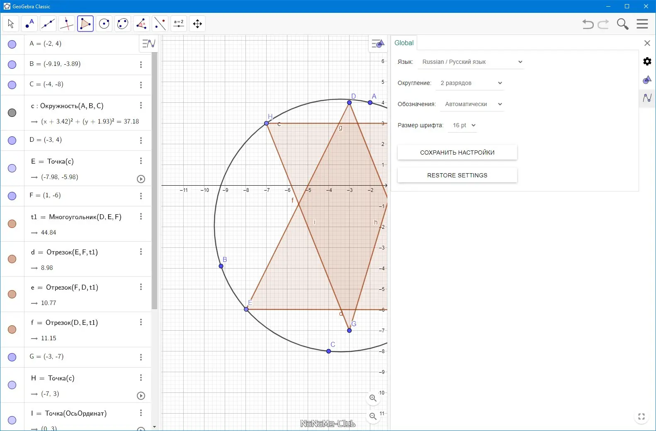Open Algebra settings in side panel
656x431 pixels.
pyautogui.click(x=647, y=98)
